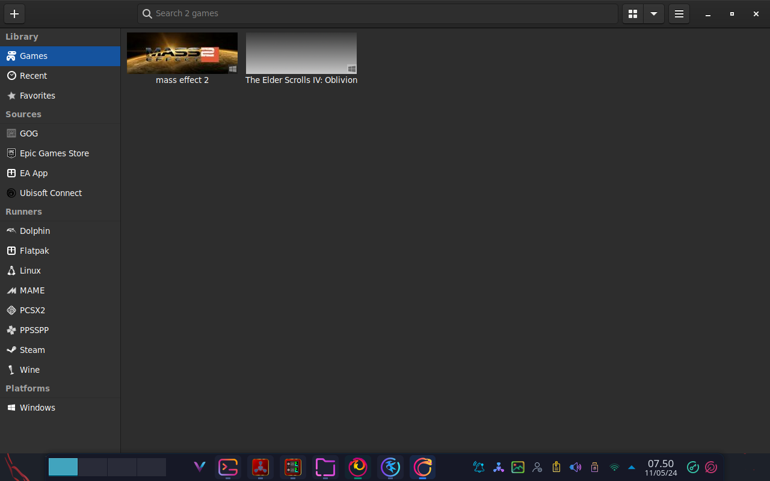Click the add game plus button
The image size is (770, 481).
click(x=14, y=14)
